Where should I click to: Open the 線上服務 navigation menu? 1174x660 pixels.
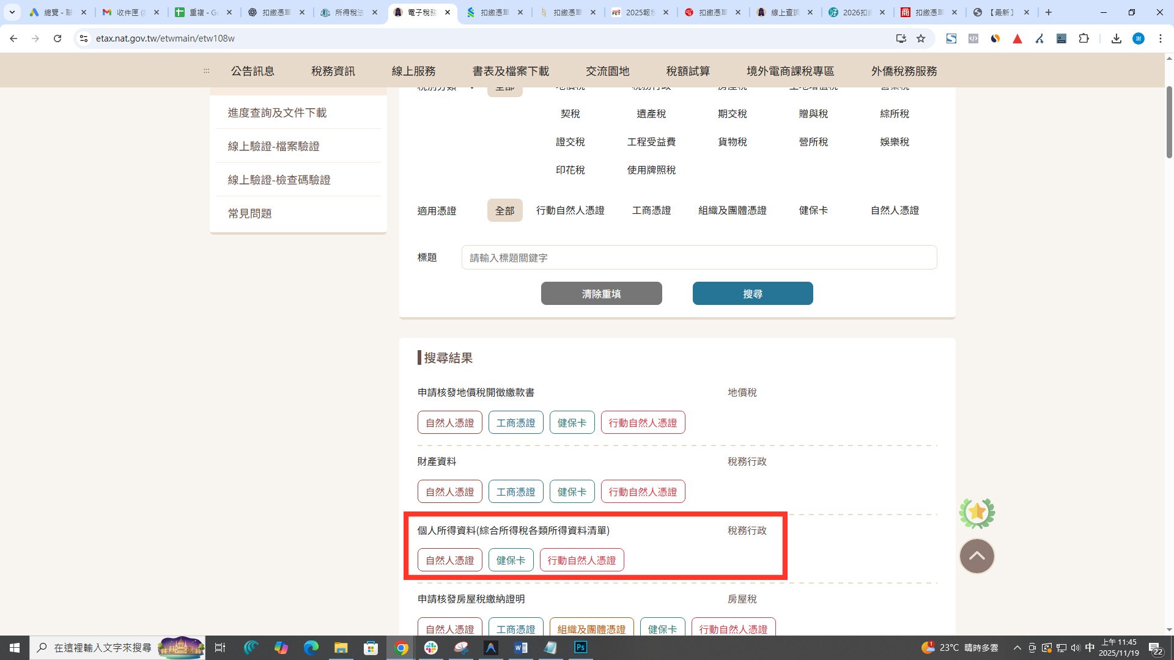[x=413, y=71]
